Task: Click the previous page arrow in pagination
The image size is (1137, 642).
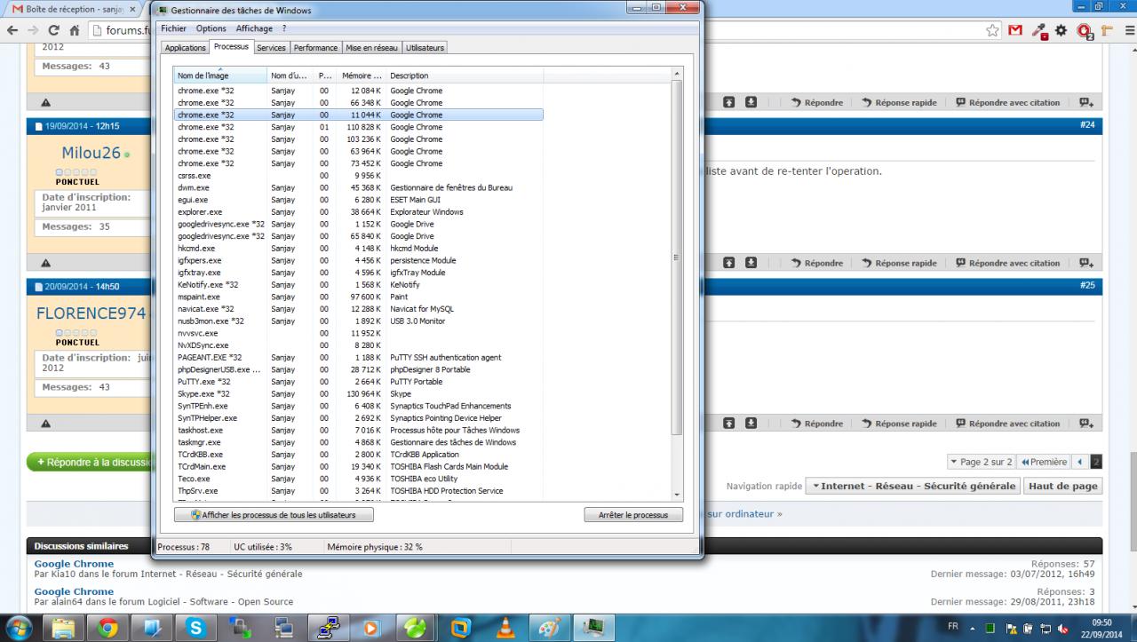Action: [x=1080, y=462]
